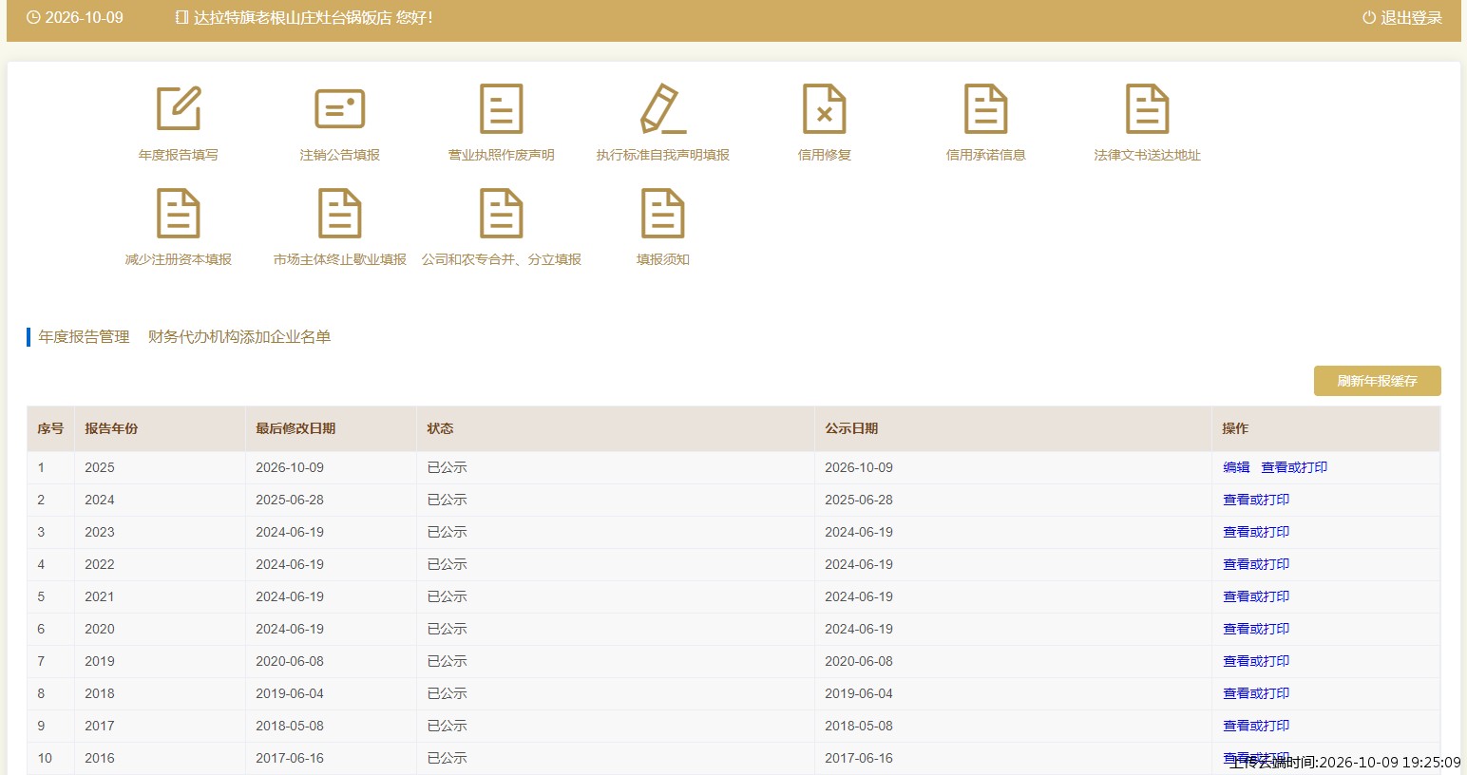The height and width of the screenshot is (775, 1467).
Task: Switch to the 财务代办机构添加企业名单 tab
Action: tap(239, 337)
